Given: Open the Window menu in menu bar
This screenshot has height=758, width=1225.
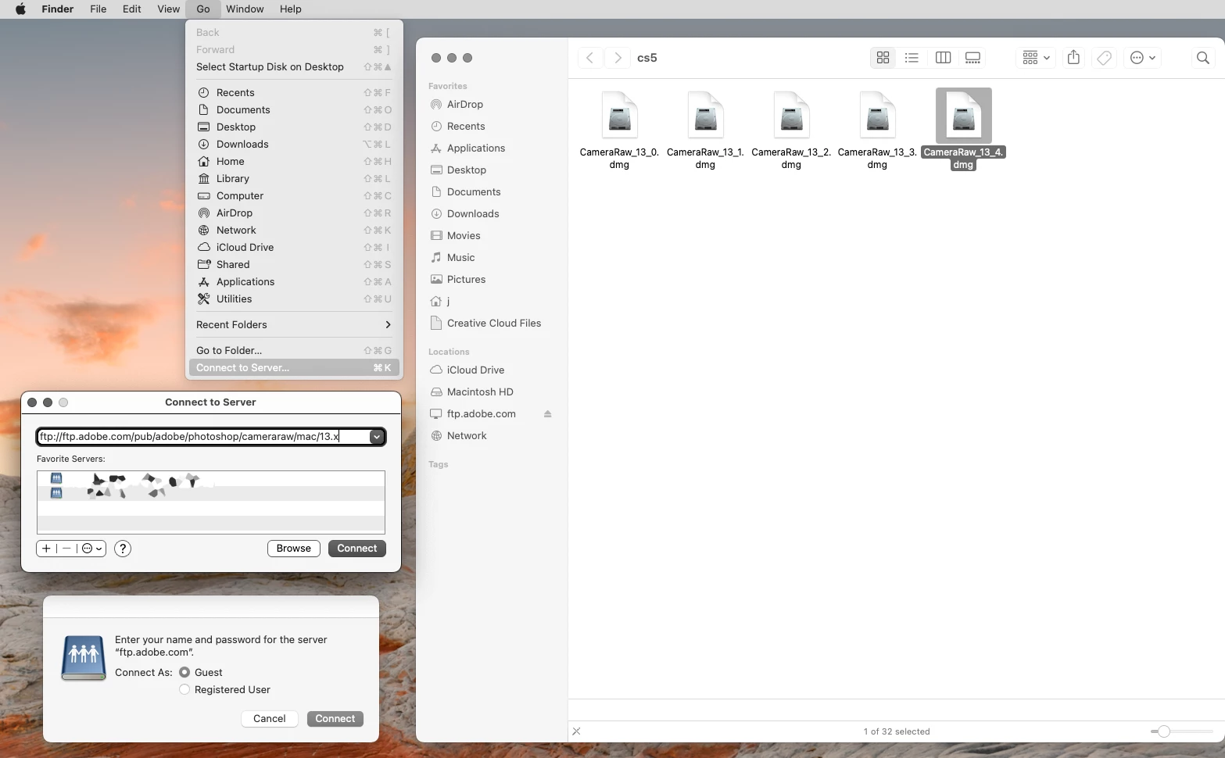Looking at the screenshot, I should click(x=245, y=9).
